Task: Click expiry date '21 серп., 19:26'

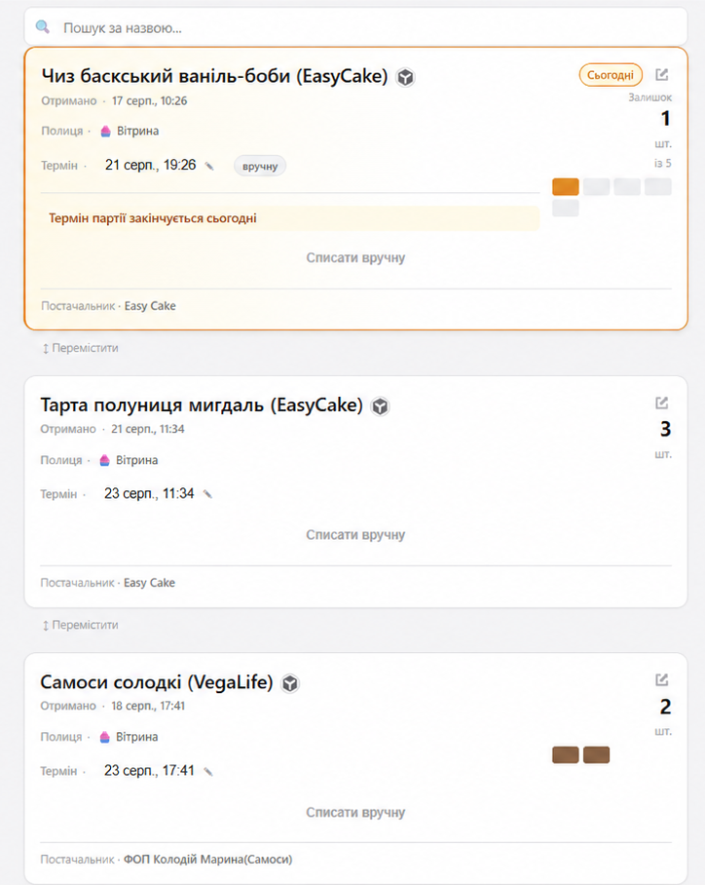Action: coord(151,165)
